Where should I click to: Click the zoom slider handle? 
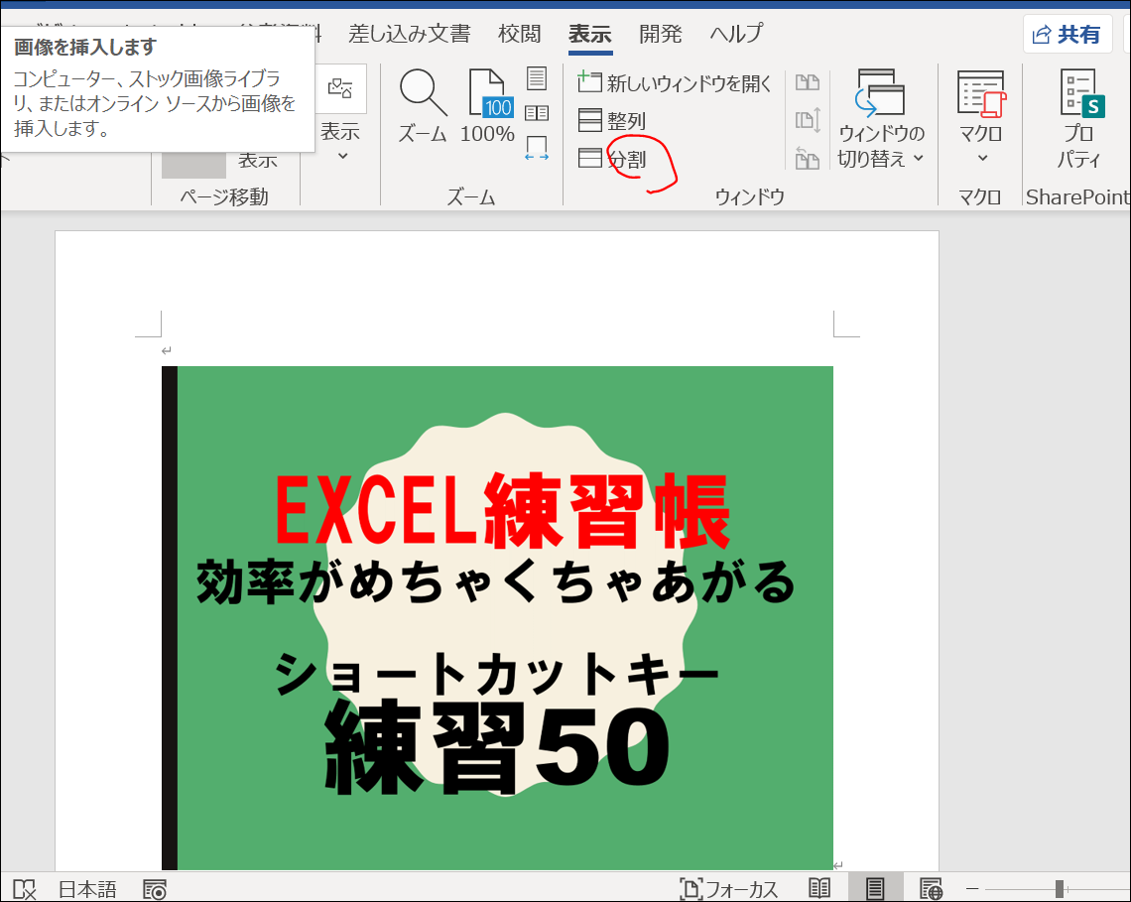coord(1059,888)
